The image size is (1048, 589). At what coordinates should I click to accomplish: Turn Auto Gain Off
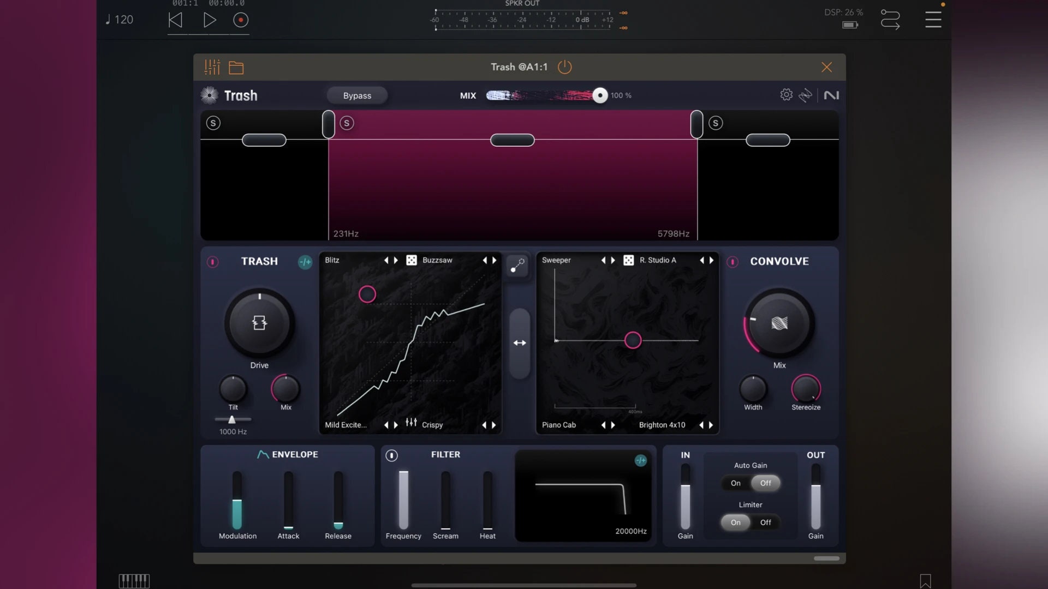coord(765,483)
